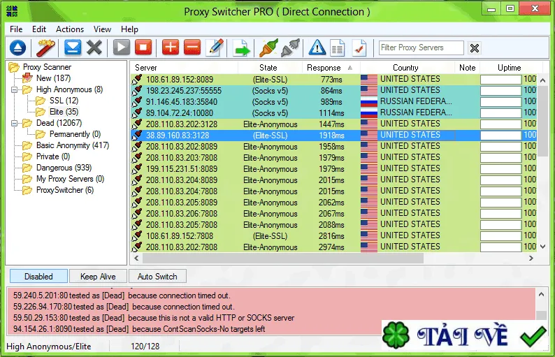Collapse the Dead folder tree node

(14, 123)
